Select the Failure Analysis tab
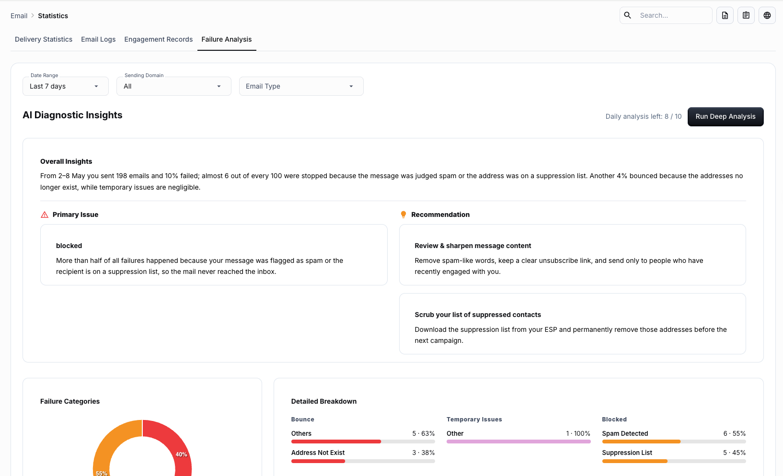Image resolution: width=783 pixels, height=476 pixels. coord(227,39)
